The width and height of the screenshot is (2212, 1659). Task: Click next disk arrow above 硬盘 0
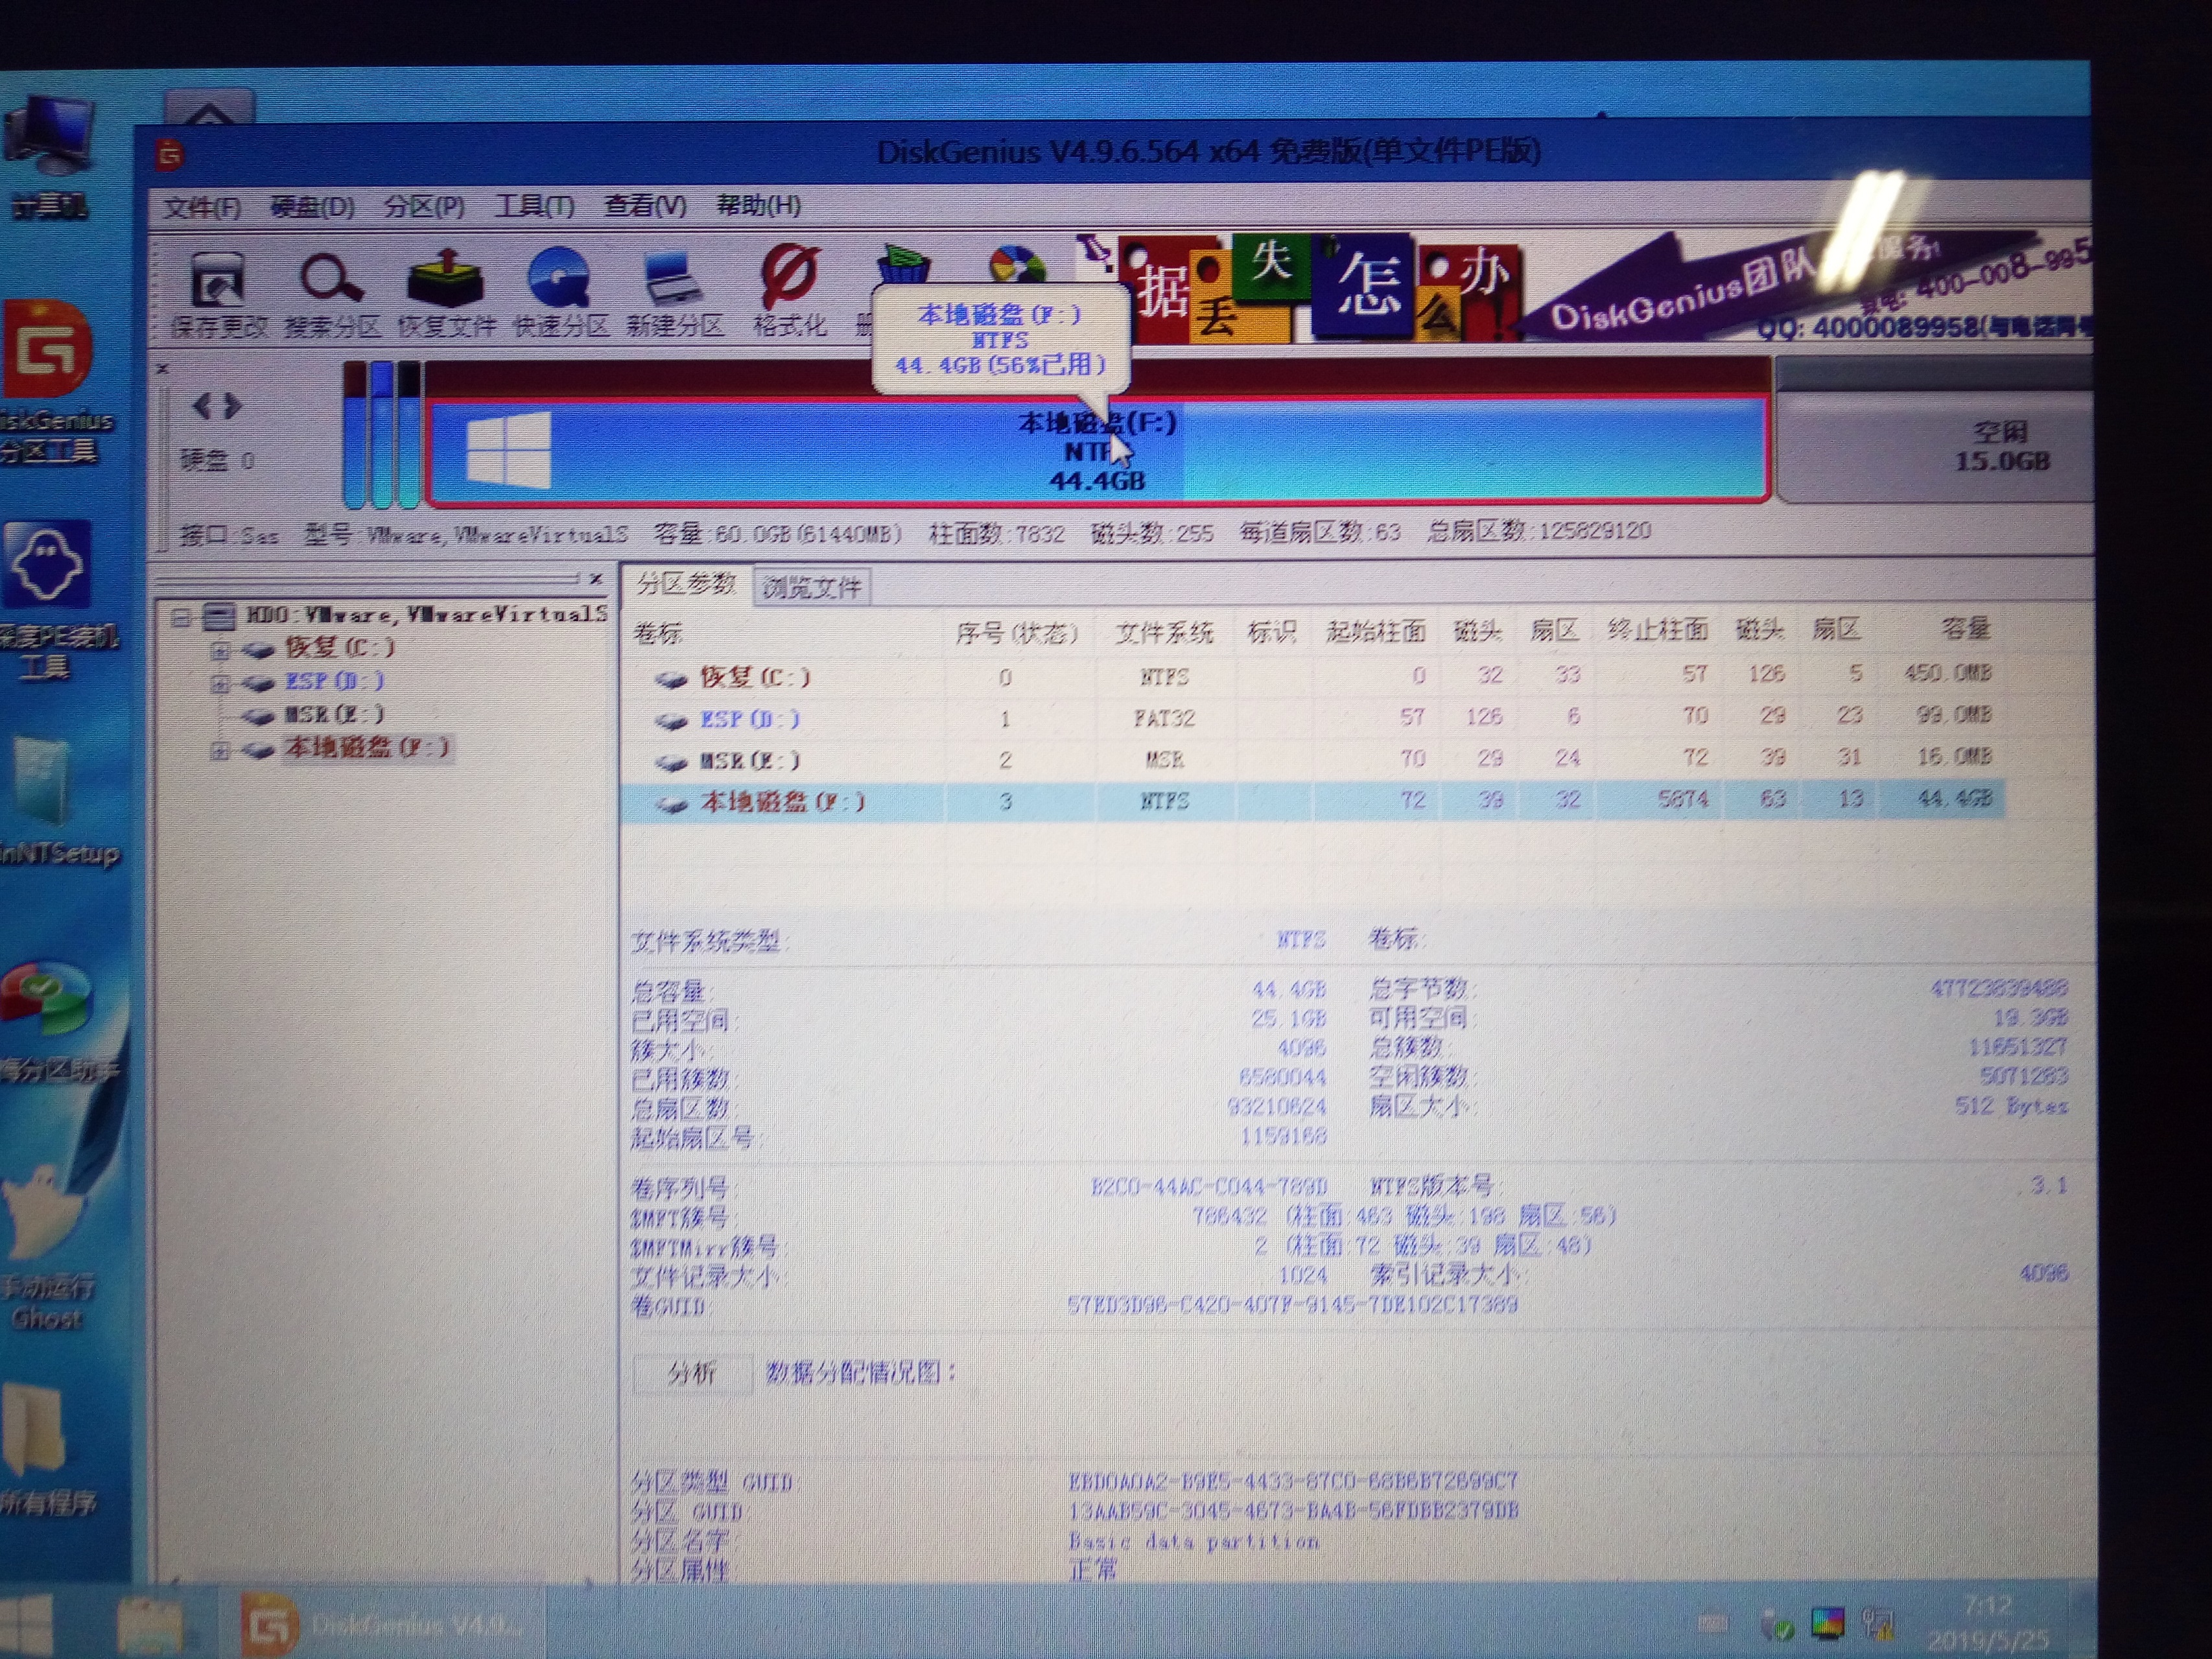click(x=234, y=406)
